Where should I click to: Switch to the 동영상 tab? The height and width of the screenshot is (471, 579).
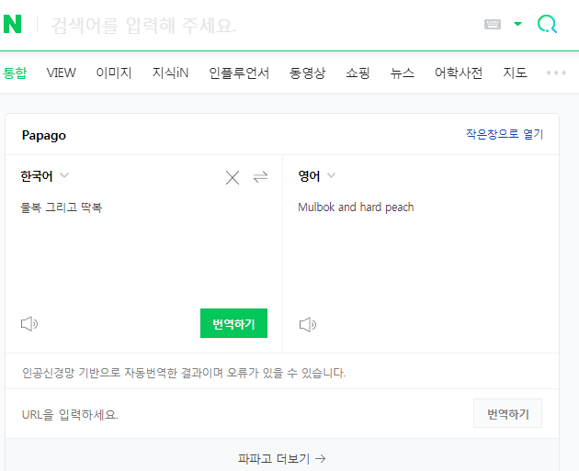pyautogui.click(x=307, y=73)
